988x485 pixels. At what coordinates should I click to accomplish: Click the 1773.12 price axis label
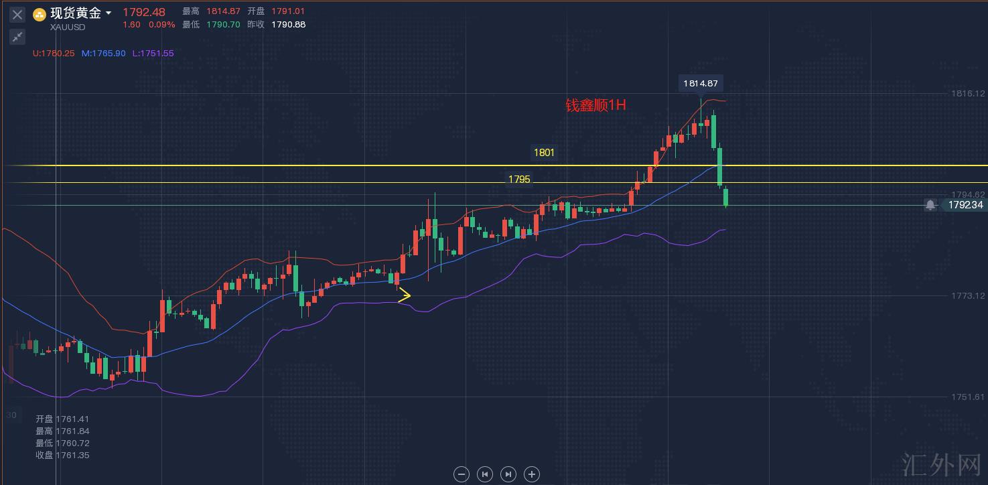click(x=968, y=296)
